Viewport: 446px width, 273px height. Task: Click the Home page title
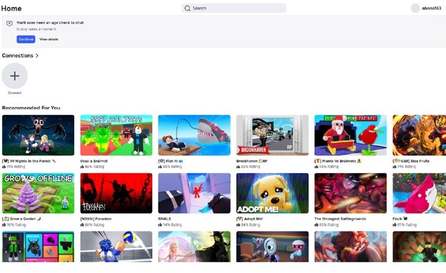pos(11,9)
